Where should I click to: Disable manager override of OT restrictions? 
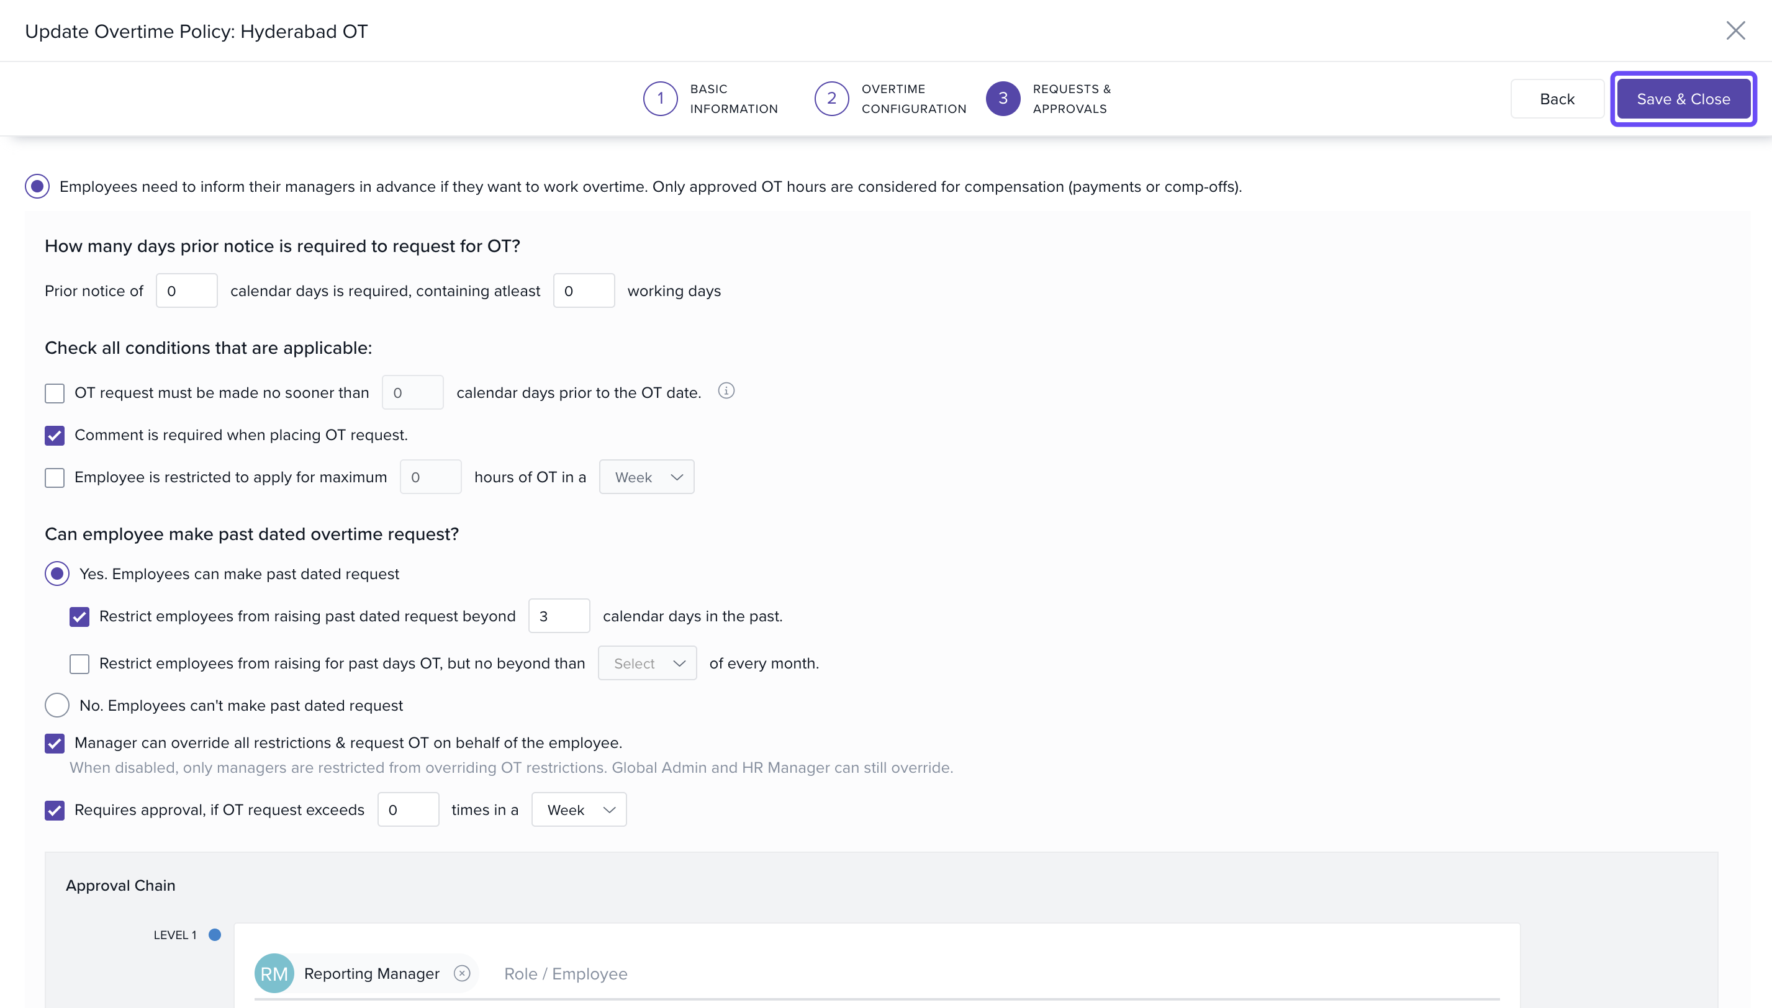[55, 744]
